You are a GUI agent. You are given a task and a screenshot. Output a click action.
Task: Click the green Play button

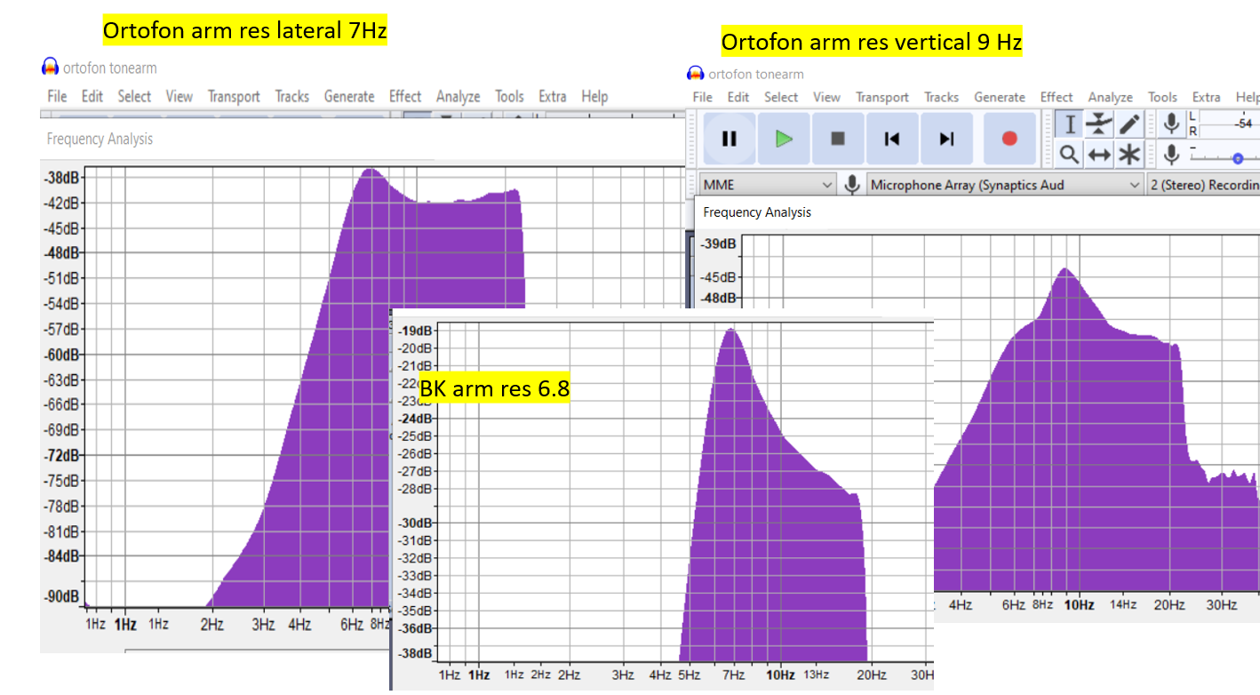click(784, 139)
